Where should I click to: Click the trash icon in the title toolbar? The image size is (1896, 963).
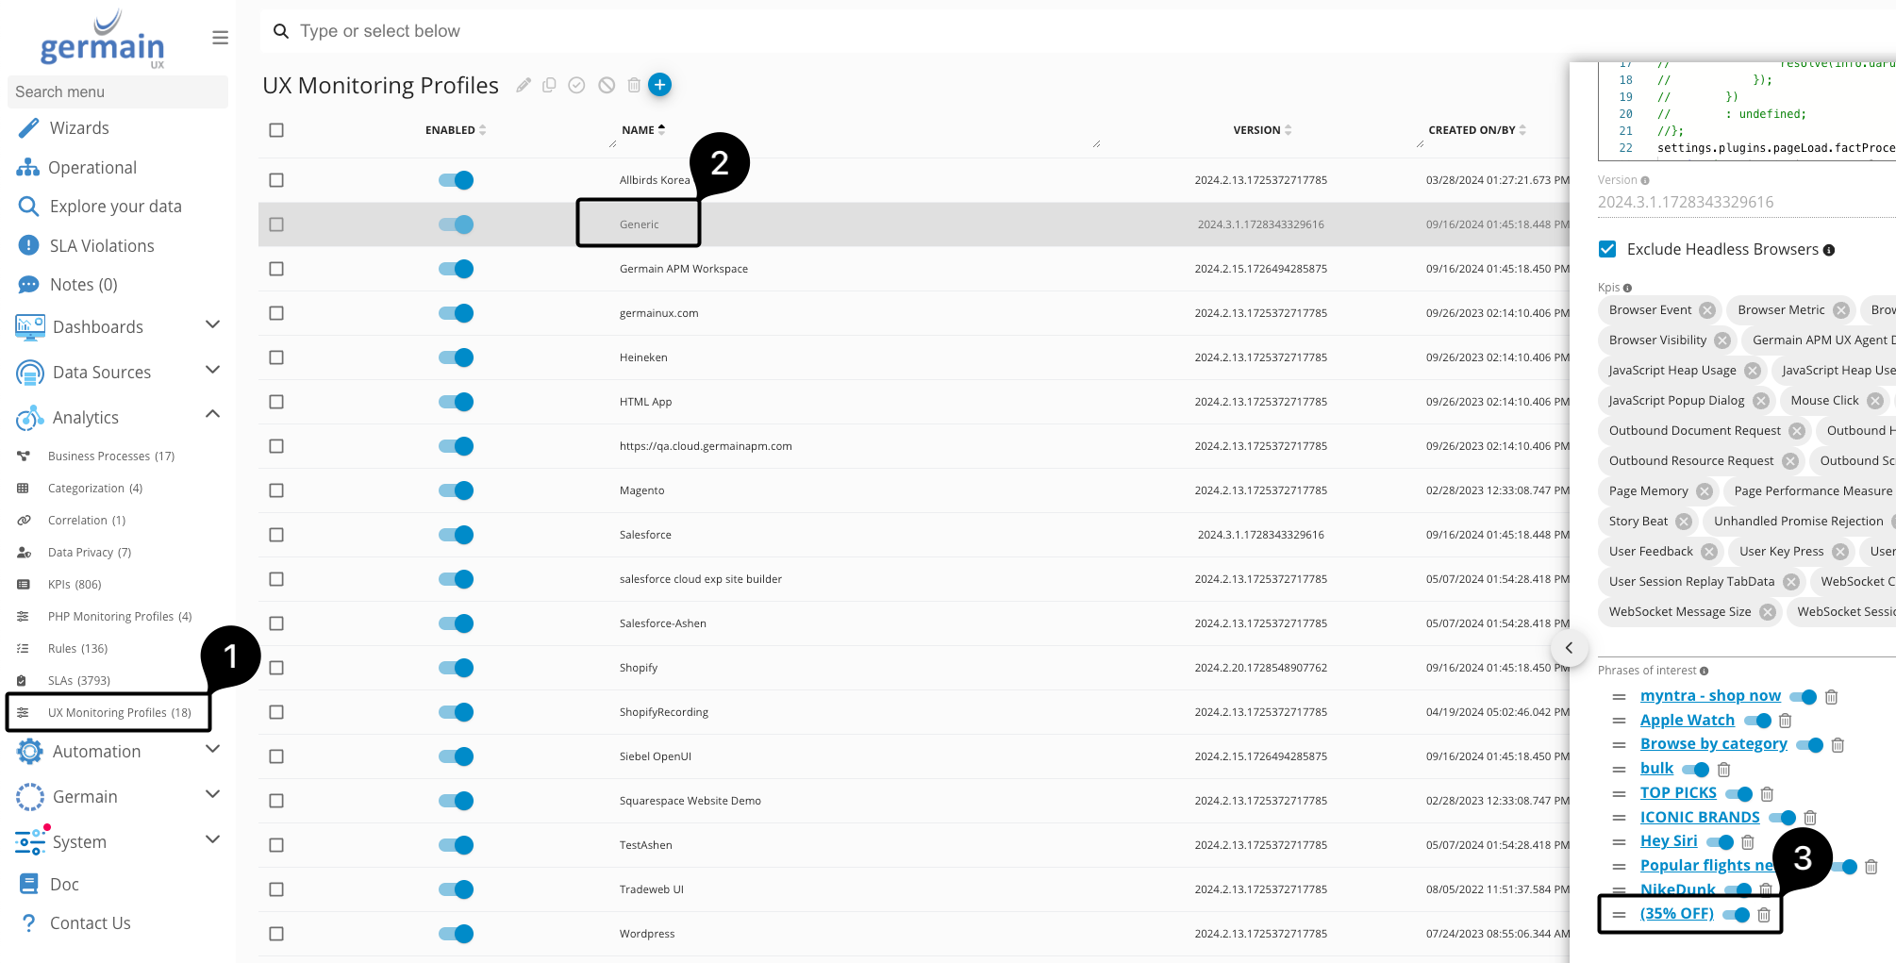(634, 86)
